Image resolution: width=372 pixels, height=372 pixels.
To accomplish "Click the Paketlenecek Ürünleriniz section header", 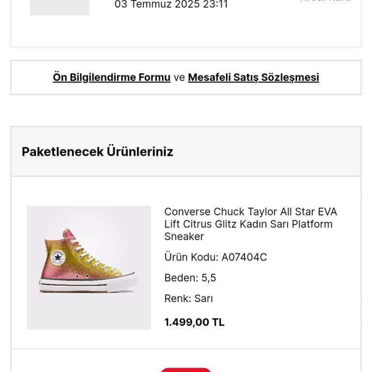I will (97, 152).
